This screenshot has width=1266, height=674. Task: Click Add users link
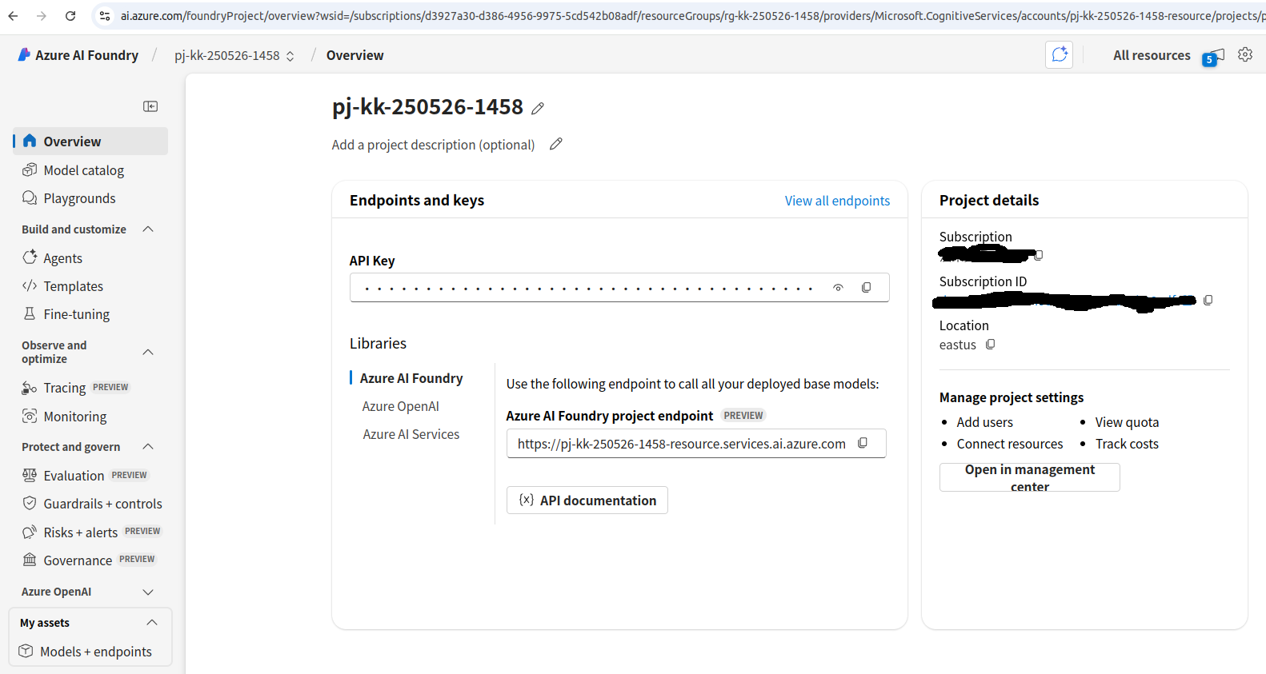984,422
